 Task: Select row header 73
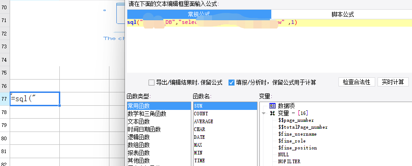5,46
